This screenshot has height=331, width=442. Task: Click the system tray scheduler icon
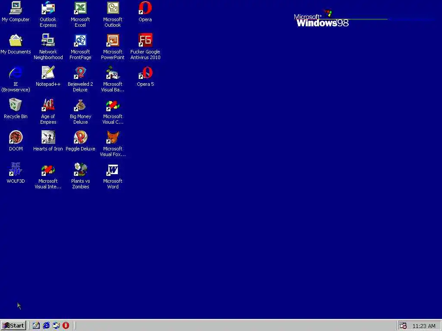point(403,326)
